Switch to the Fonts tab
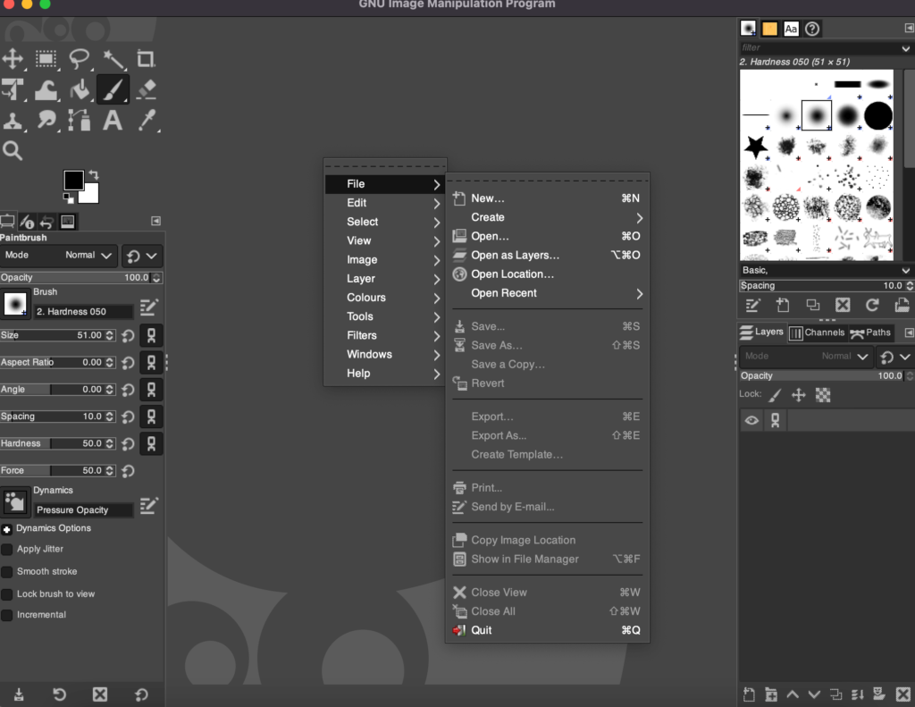Viewport: 915px width, 707px height. [791, 29]
